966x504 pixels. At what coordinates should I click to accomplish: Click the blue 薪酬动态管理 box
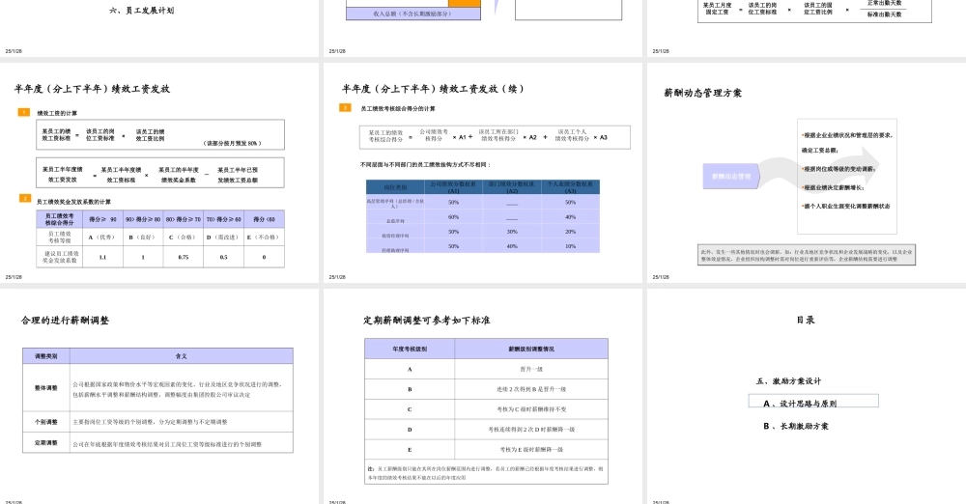[731, 177]
